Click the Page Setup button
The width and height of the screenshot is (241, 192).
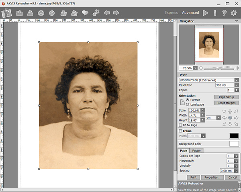click(x=227, y=97)
